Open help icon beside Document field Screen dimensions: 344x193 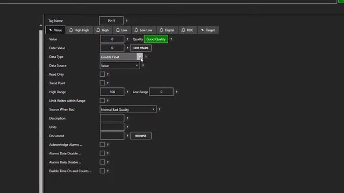(x=127, y=136)
